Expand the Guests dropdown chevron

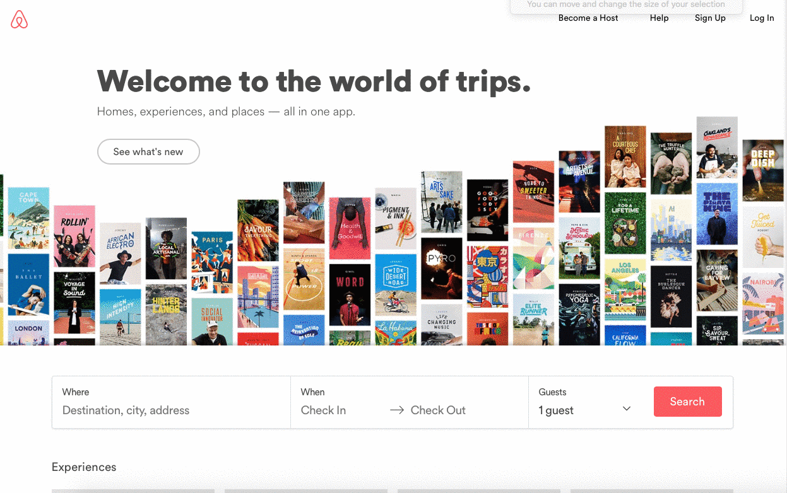click(x=627, y=409)
